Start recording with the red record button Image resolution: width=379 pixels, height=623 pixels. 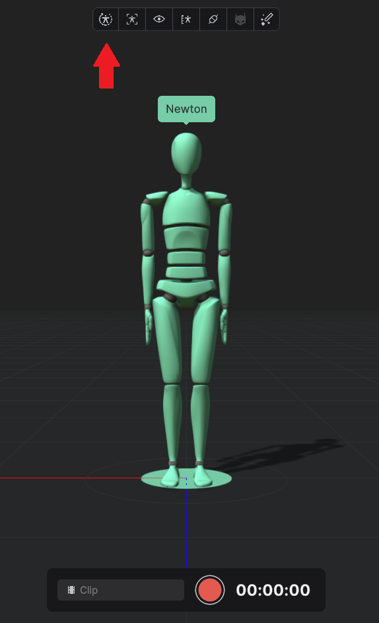point(210,590)
